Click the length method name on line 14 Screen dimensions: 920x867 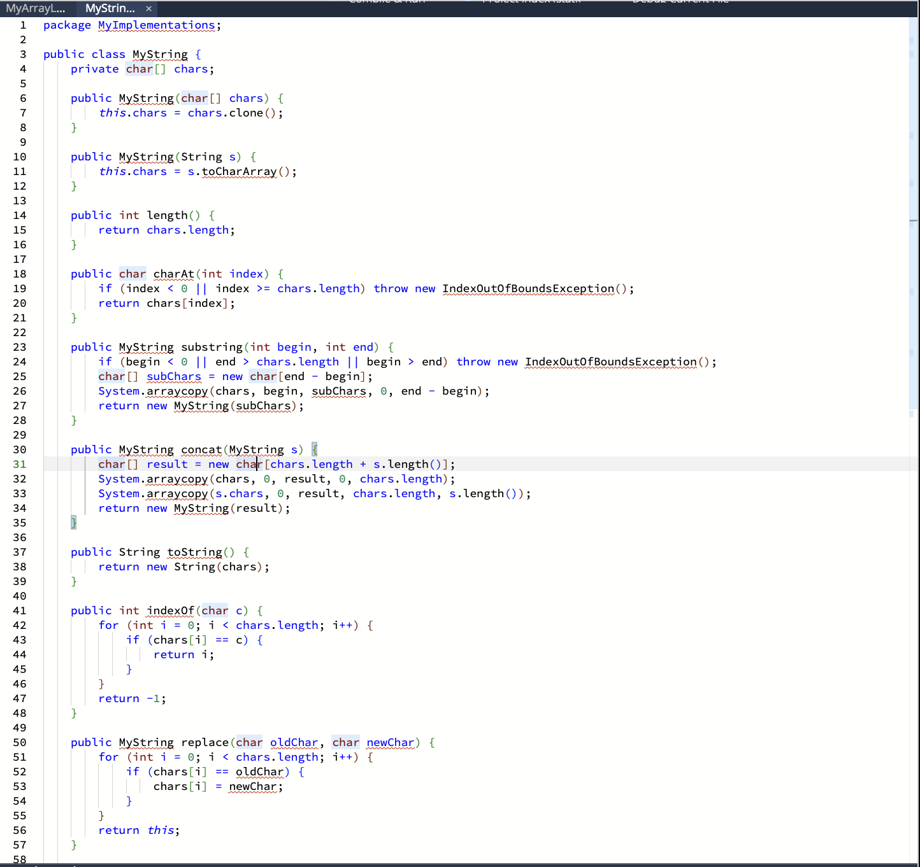pyautogui.click(x=168, y=215)
